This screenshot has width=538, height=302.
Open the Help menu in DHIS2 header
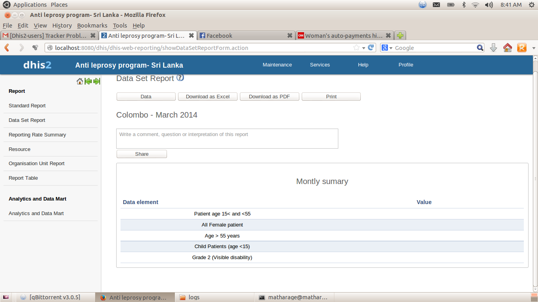tap(363, 65)
